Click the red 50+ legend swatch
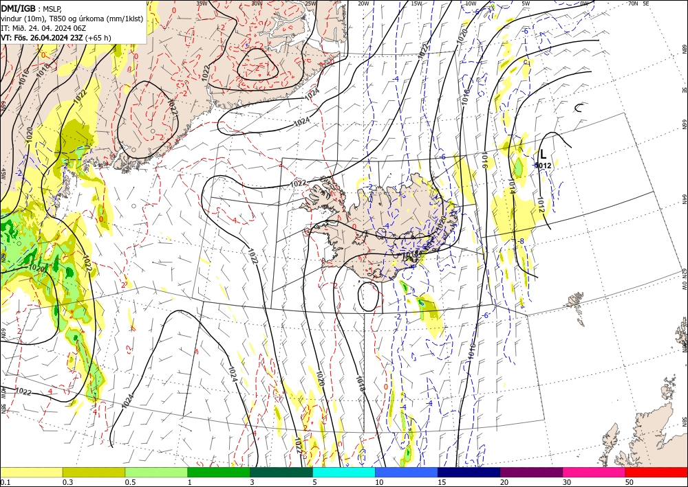Viewport: 688px width, 487px height. click(x=656, y=472)
